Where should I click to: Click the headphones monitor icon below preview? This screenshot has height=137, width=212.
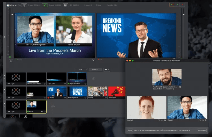pyautogui.click(x=11, y=60)
